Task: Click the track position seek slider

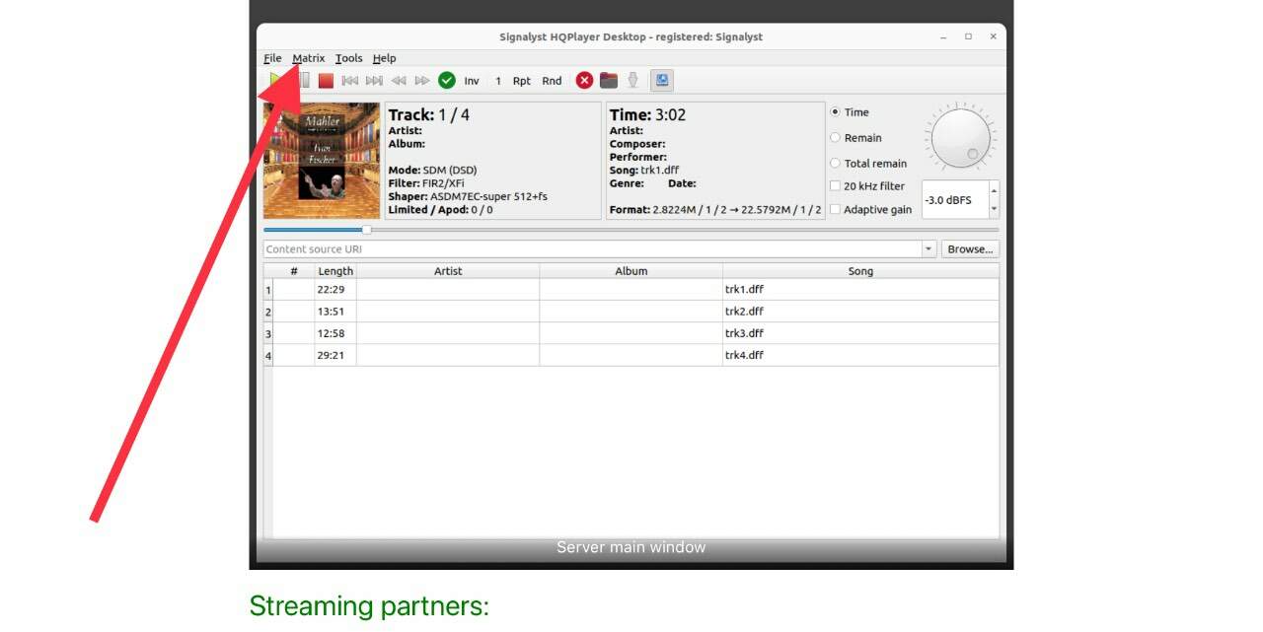Action: pos(631,230)
